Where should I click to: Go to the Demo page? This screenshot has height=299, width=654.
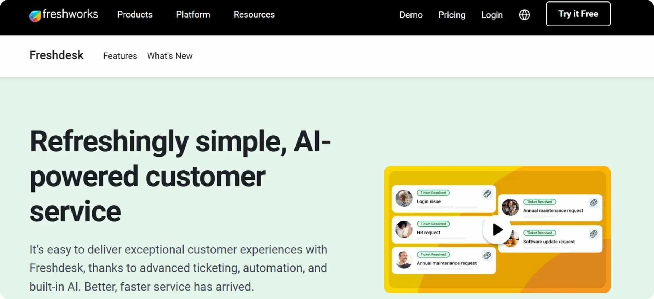click(411, 15)
